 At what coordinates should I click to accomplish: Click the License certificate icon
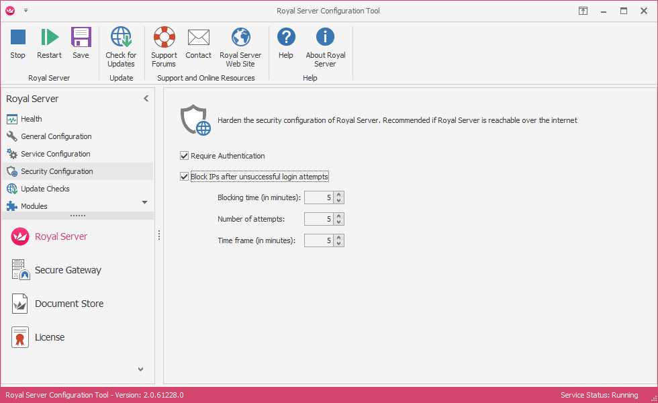(x=20, y=337)
